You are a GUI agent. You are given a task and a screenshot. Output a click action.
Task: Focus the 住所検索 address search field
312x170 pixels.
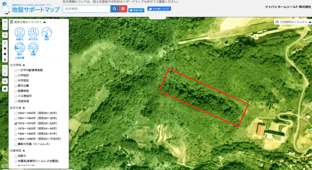click(87, 9)
